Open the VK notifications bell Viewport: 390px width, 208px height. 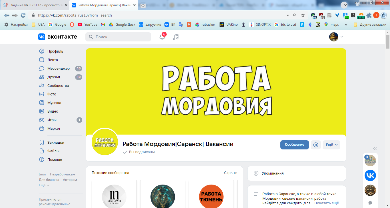coord(162,37)
